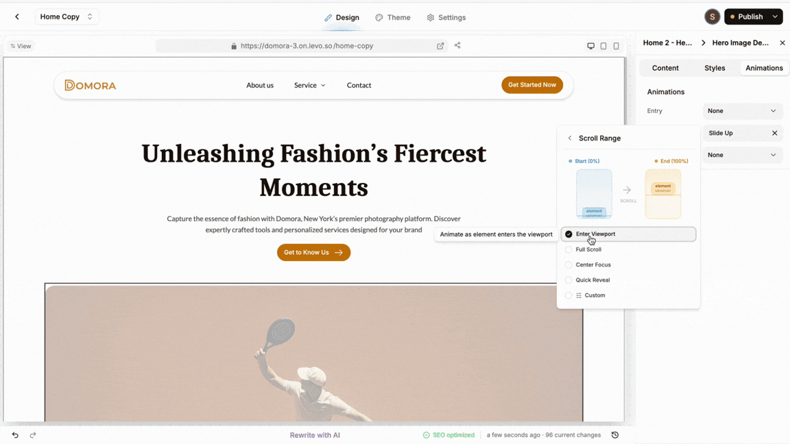The width and height of the screenshot is (790, 444).
Task: Remove the Slide Up animation
Action: [x=774, y=133]
